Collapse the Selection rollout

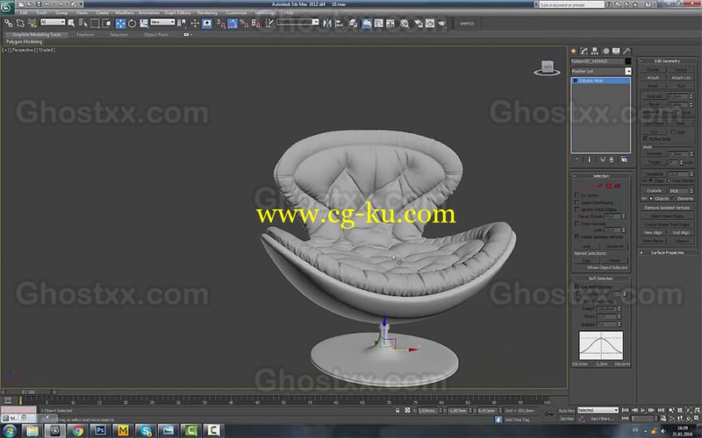pyautogui.click(x=601, y=176)
